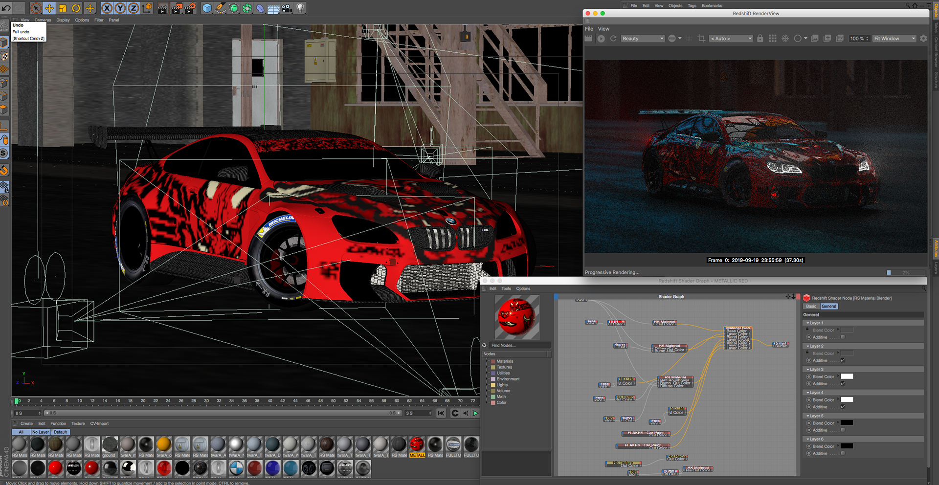Screen dimensions: 939x485
Task: Switch to the Basic tab
Action: pyautogui.click(x=811, y=307)
